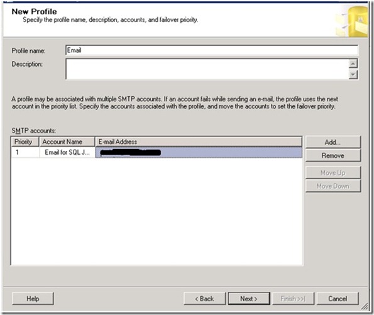Proceed with the Next button
The image size is (374, 315).
point(249,299)
